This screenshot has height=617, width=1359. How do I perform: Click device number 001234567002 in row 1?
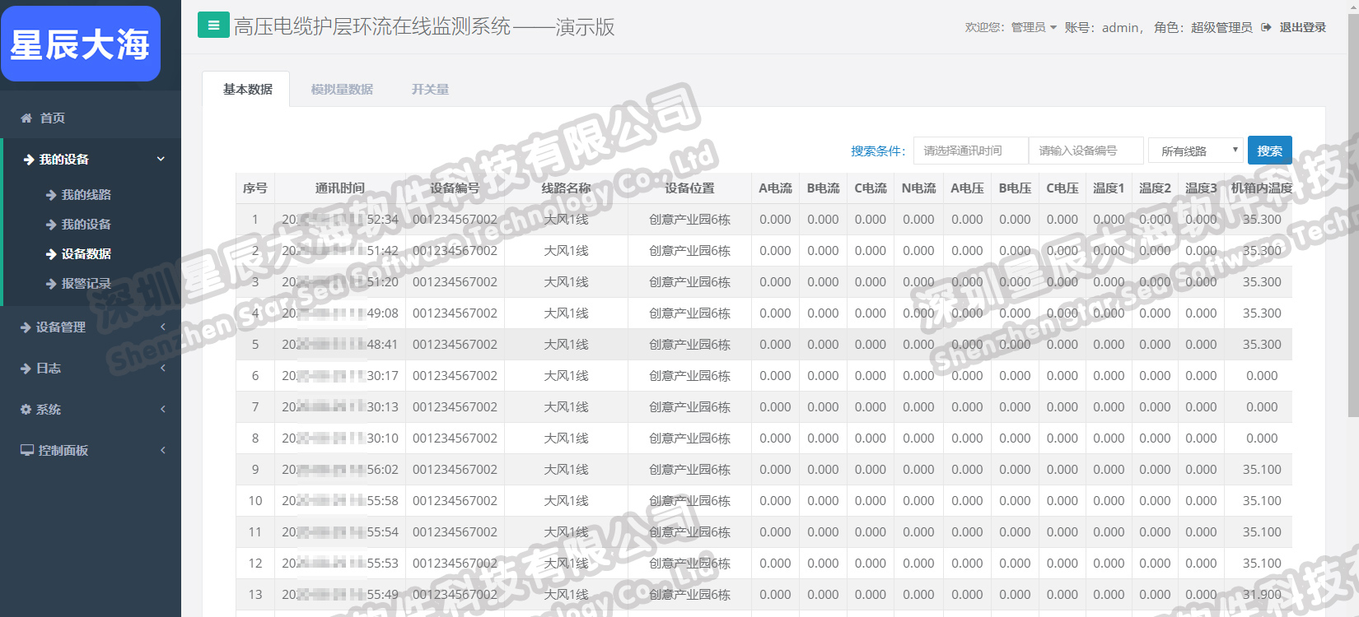pyautogui.click(x=455, y=220)
